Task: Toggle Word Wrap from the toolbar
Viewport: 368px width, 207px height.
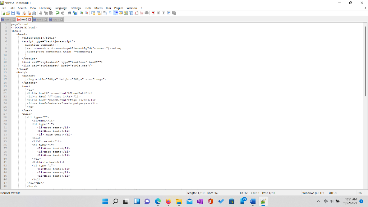Action: (105, 13)
